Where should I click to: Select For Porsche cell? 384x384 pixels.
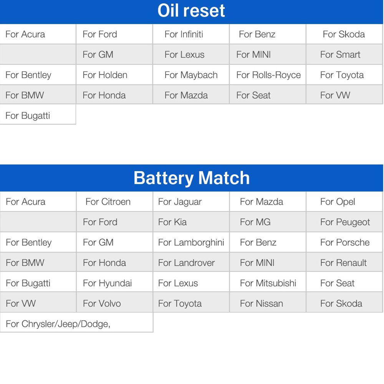click(x=344, y=242)
